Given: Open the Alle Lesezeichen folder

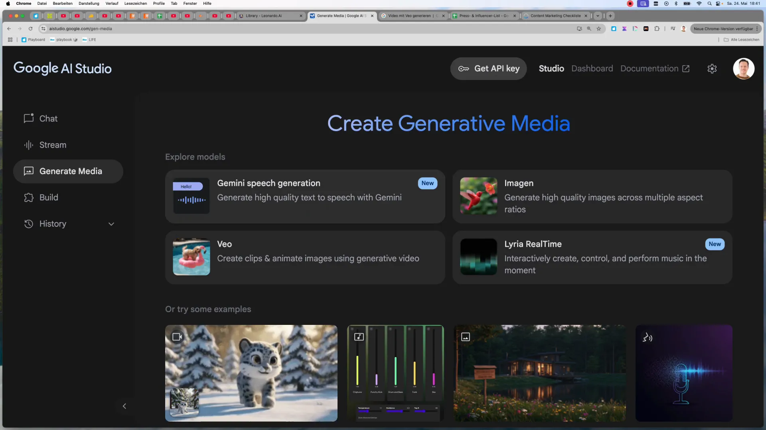Looking at the screenshot, I should click(742, 40).
